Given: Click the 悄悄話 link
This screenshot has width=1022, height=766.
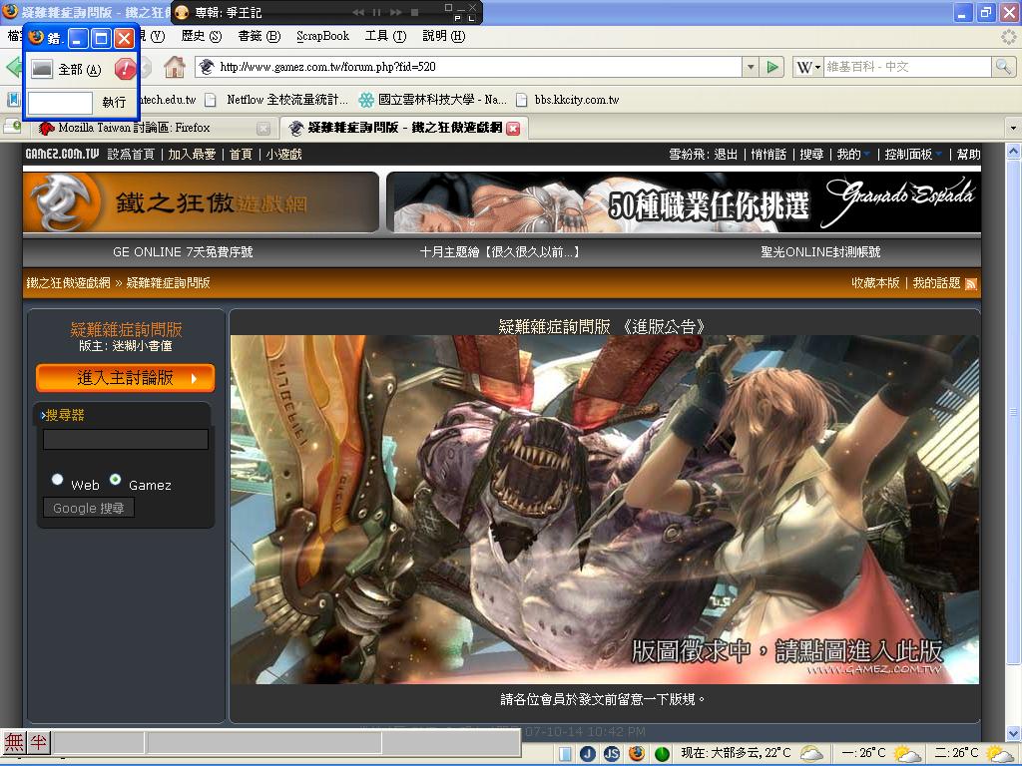Looking at the screenshot, I should [768, 155].
